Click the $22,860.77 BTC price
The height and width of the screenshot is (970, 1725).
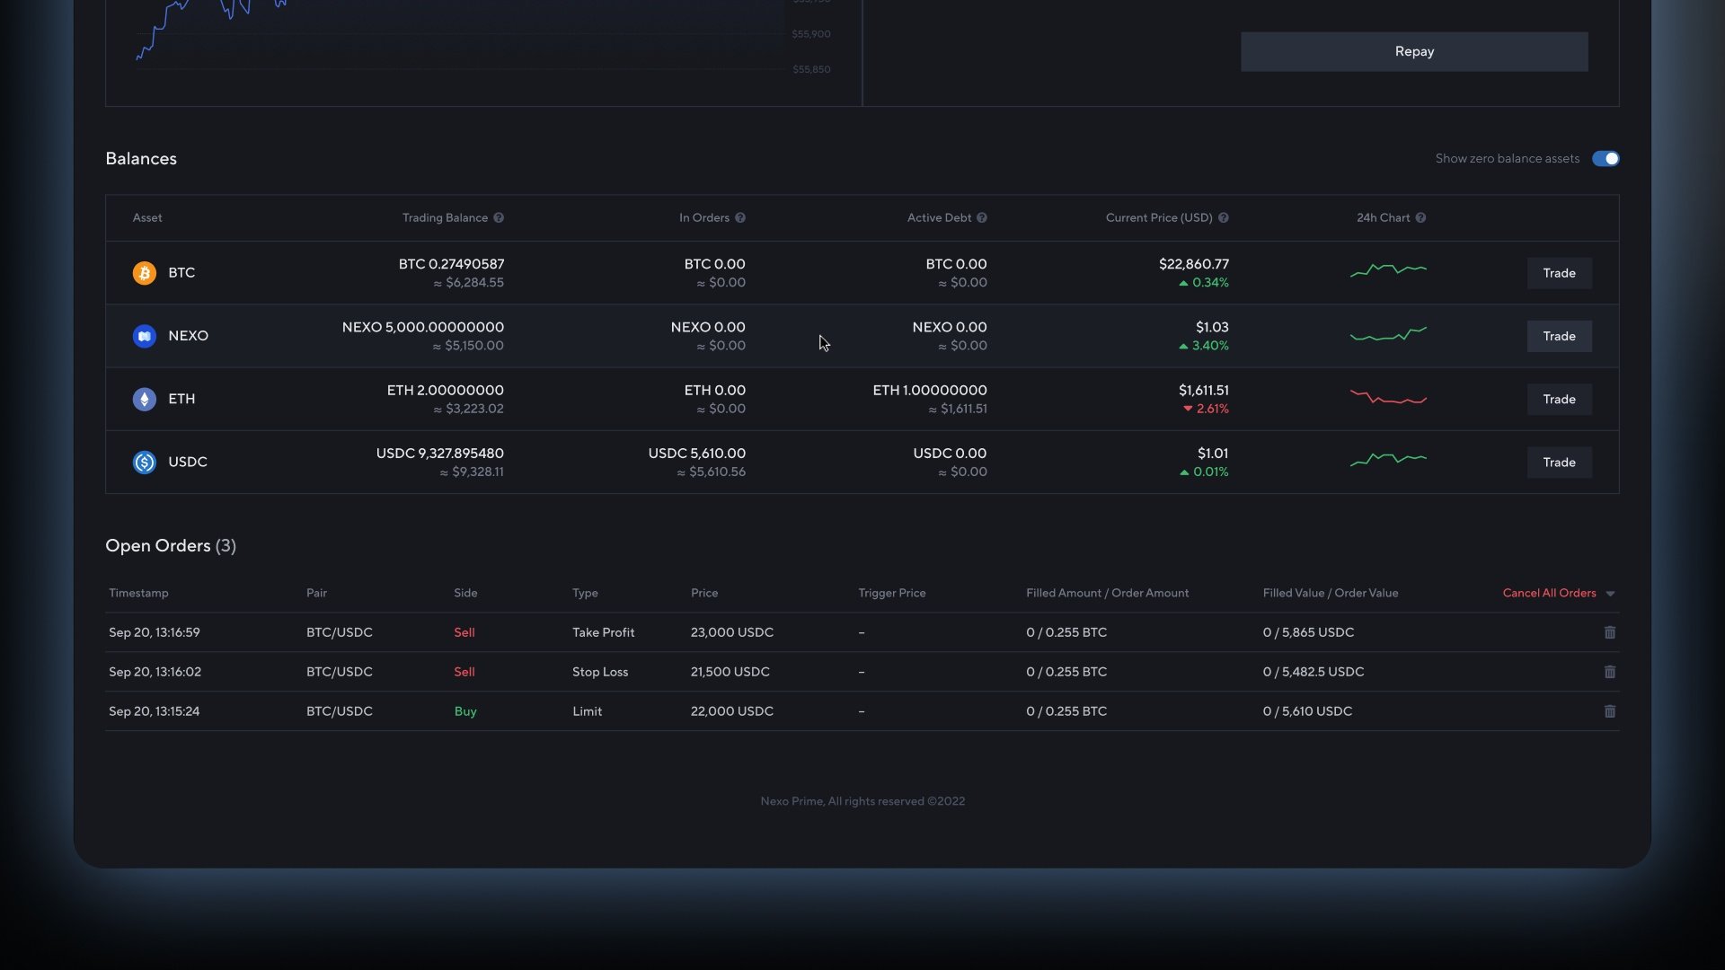[x=1193, y=264]
